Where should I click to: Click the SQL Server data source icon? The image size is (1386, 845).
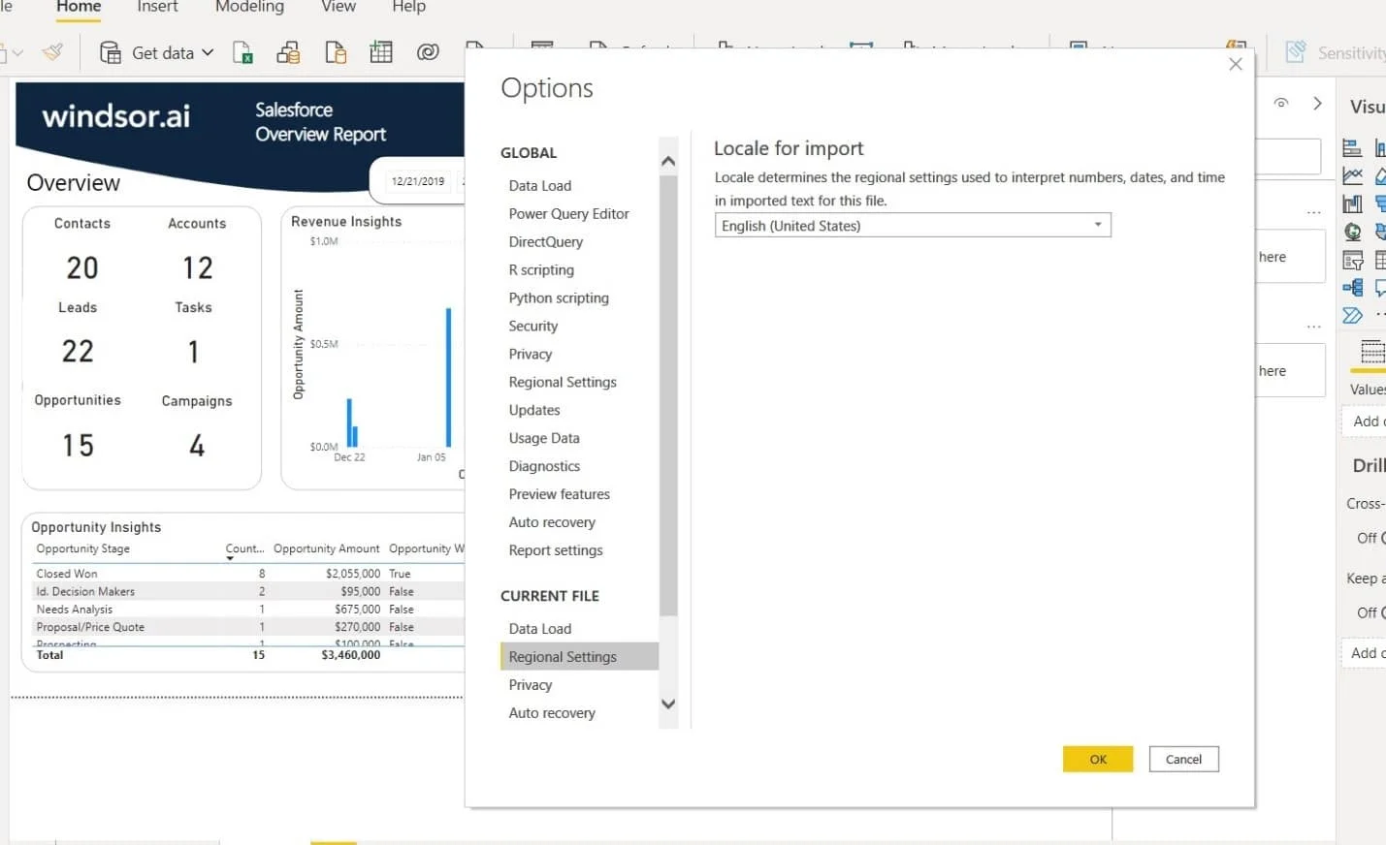(335, 52)
